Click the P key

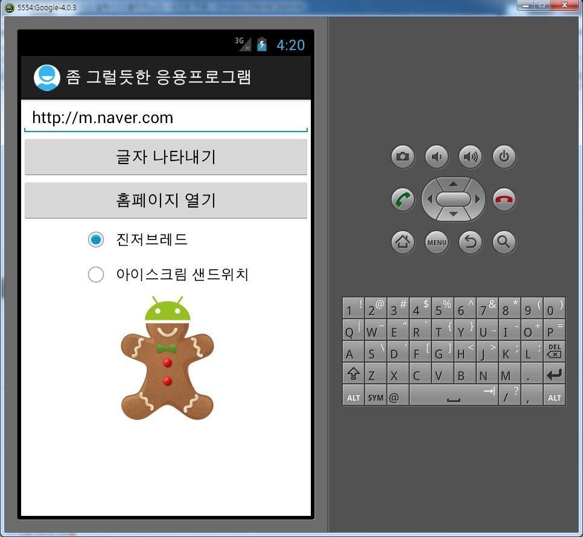tap(555, 329)
